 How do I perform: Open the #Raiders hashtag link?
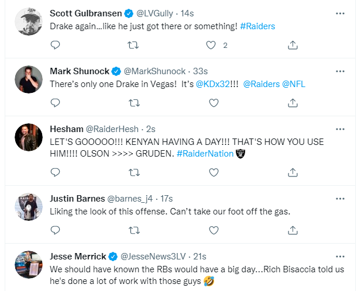pos(257,26)
